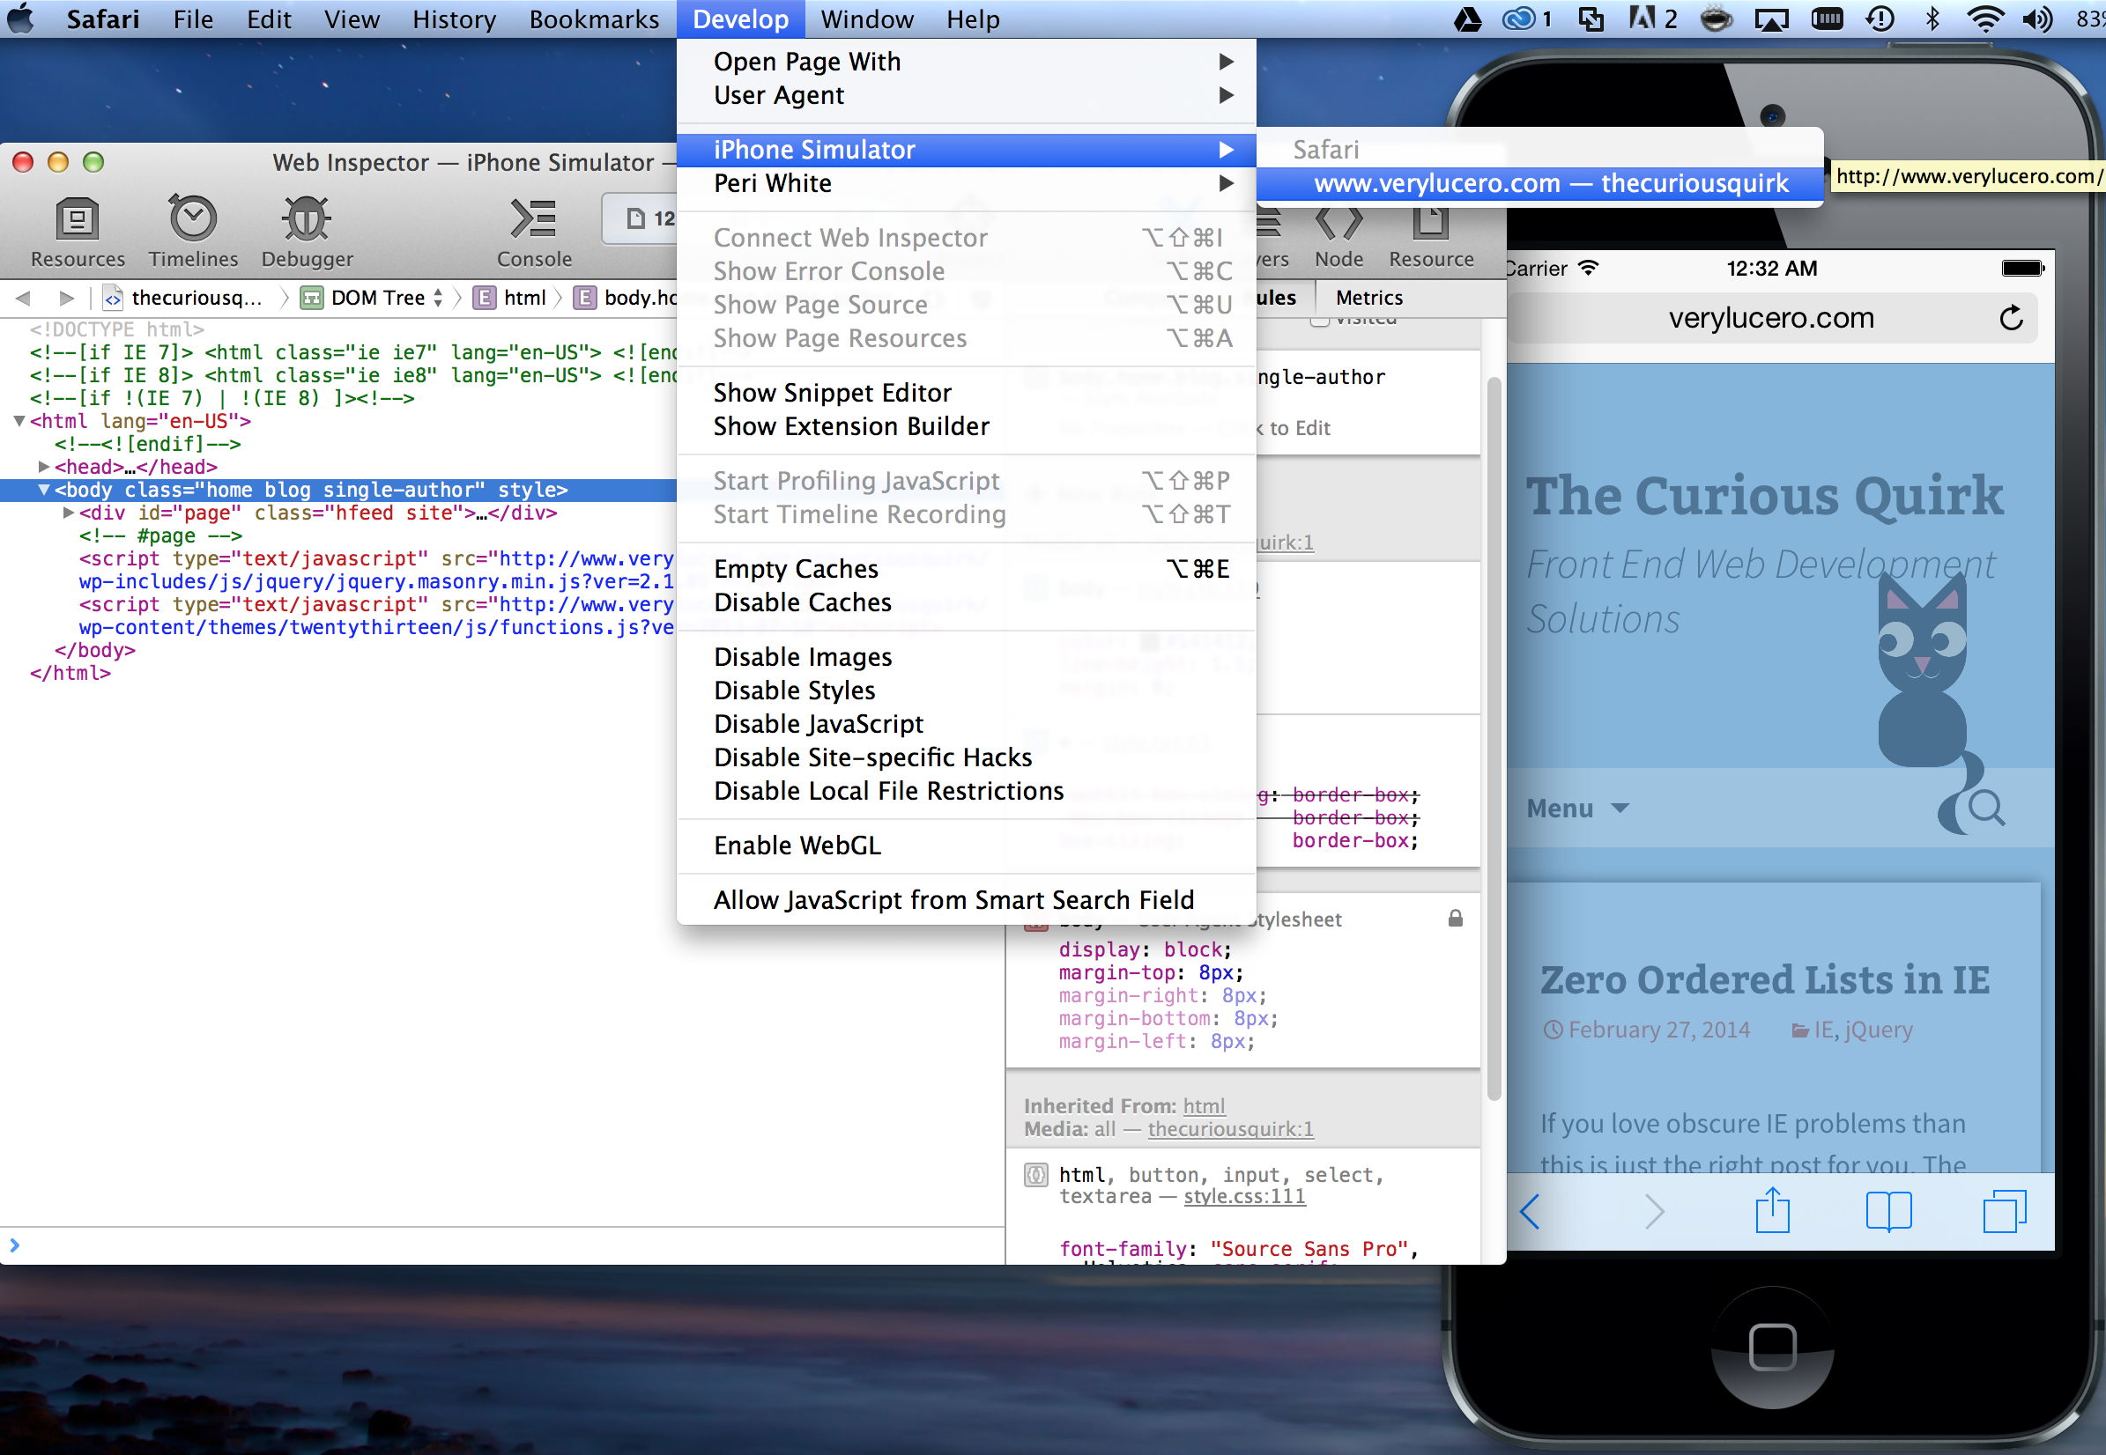Open Zero Ordered Lists in IE post
Screen dimensions: 2106x1455
coord(1764,980)
